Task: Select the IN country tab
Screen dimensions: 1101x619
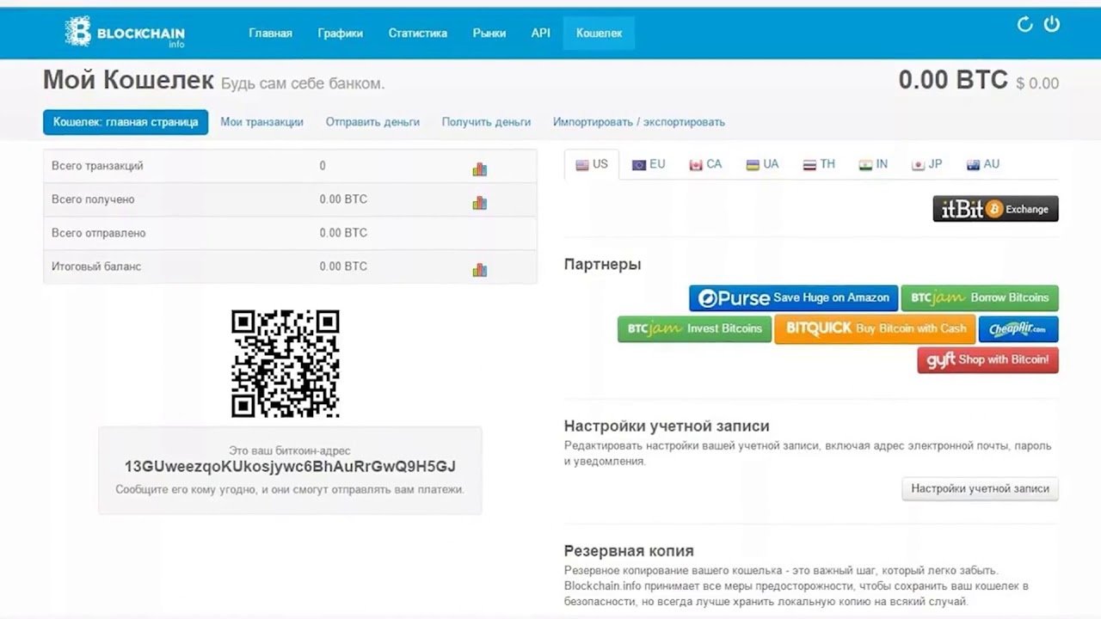Action: [873, 164]
